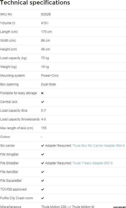
Task: Click the Load capacity Skis label
Action: click(14, 111)
